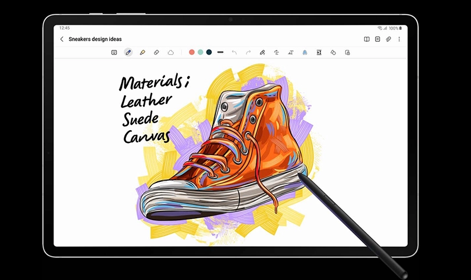Open the pen stroke thickness selector
Screen dimensions: 471x280
(220, 52)
